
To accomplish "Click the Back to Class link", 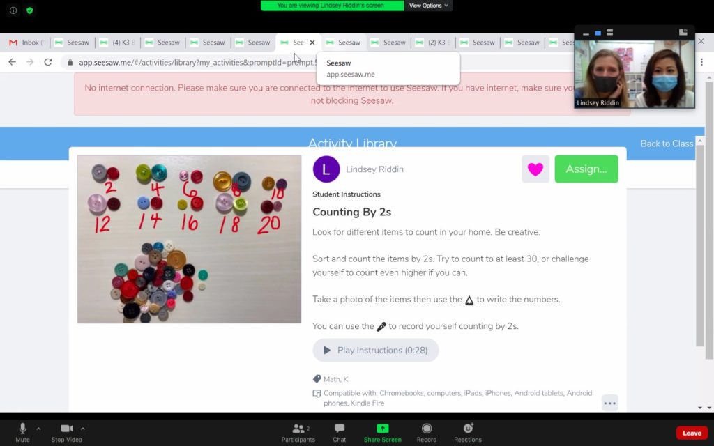I will 667,144.
